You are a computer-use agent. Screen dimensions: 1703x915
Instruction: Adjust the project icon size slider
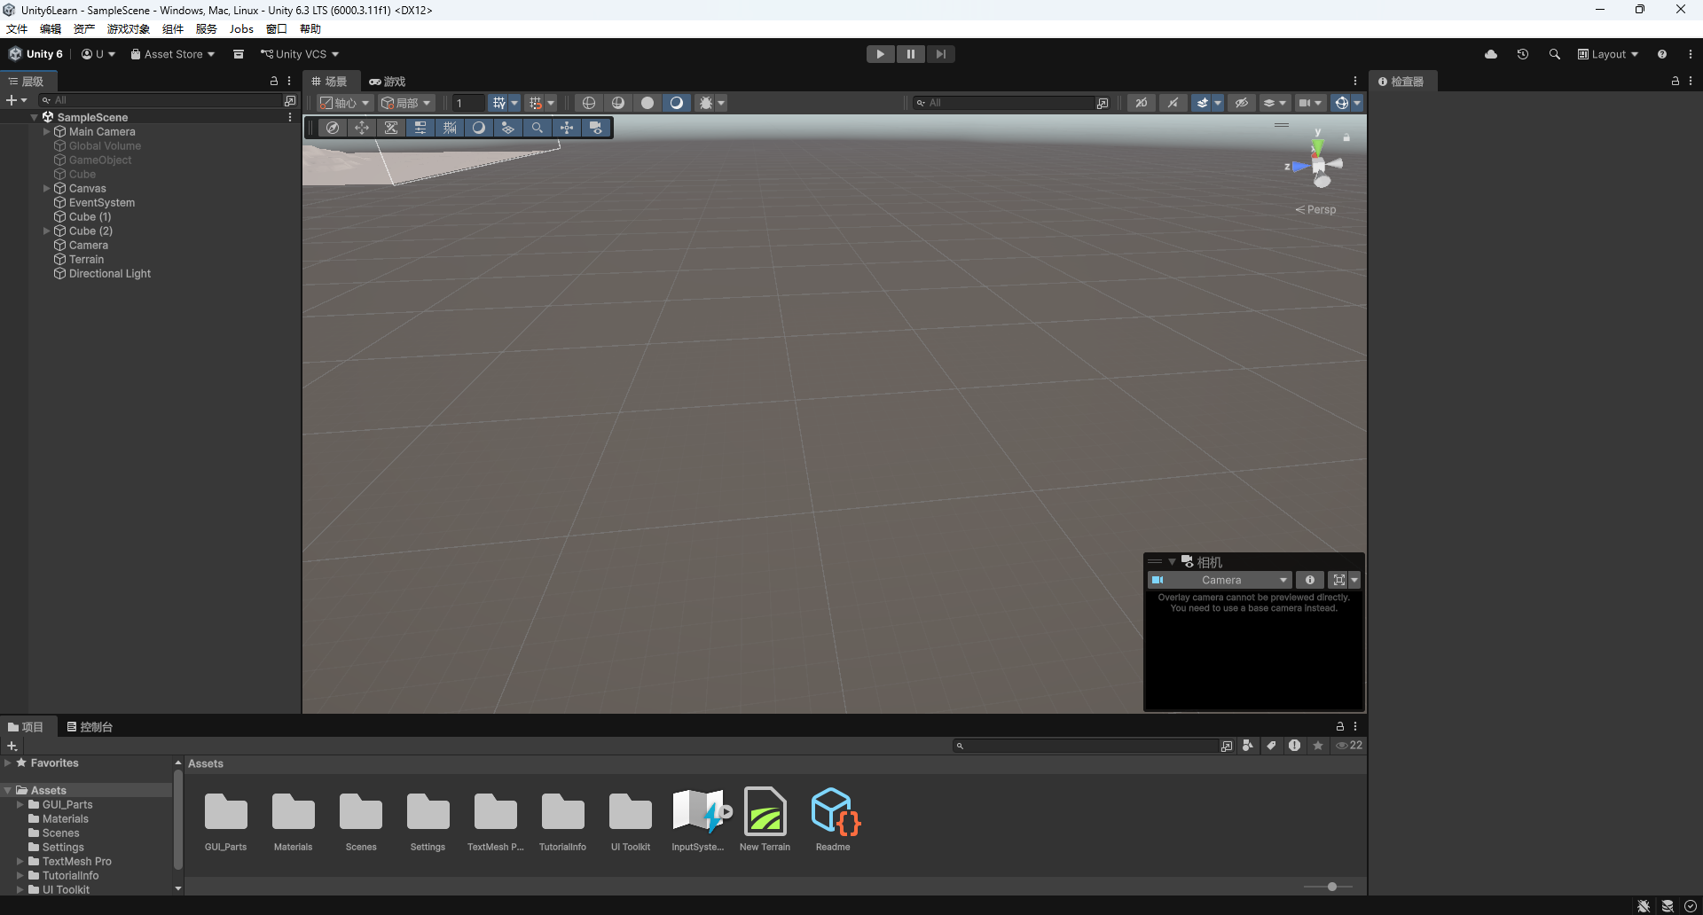tap(1329, 887)
